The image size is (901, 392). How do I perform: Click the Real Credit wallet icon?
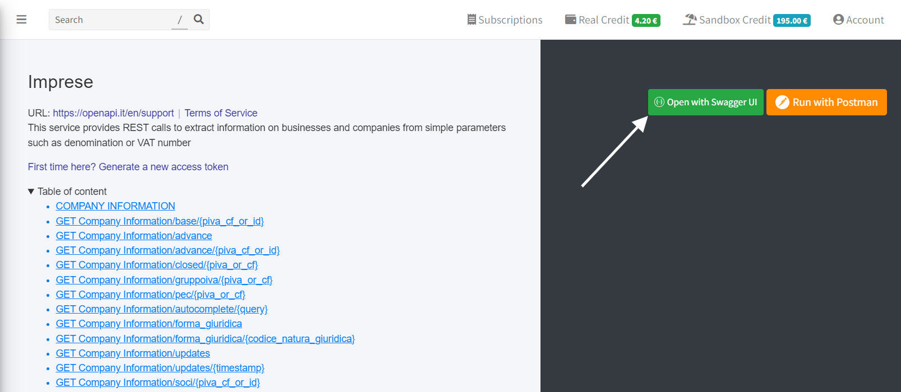click(x=570, y=20)
